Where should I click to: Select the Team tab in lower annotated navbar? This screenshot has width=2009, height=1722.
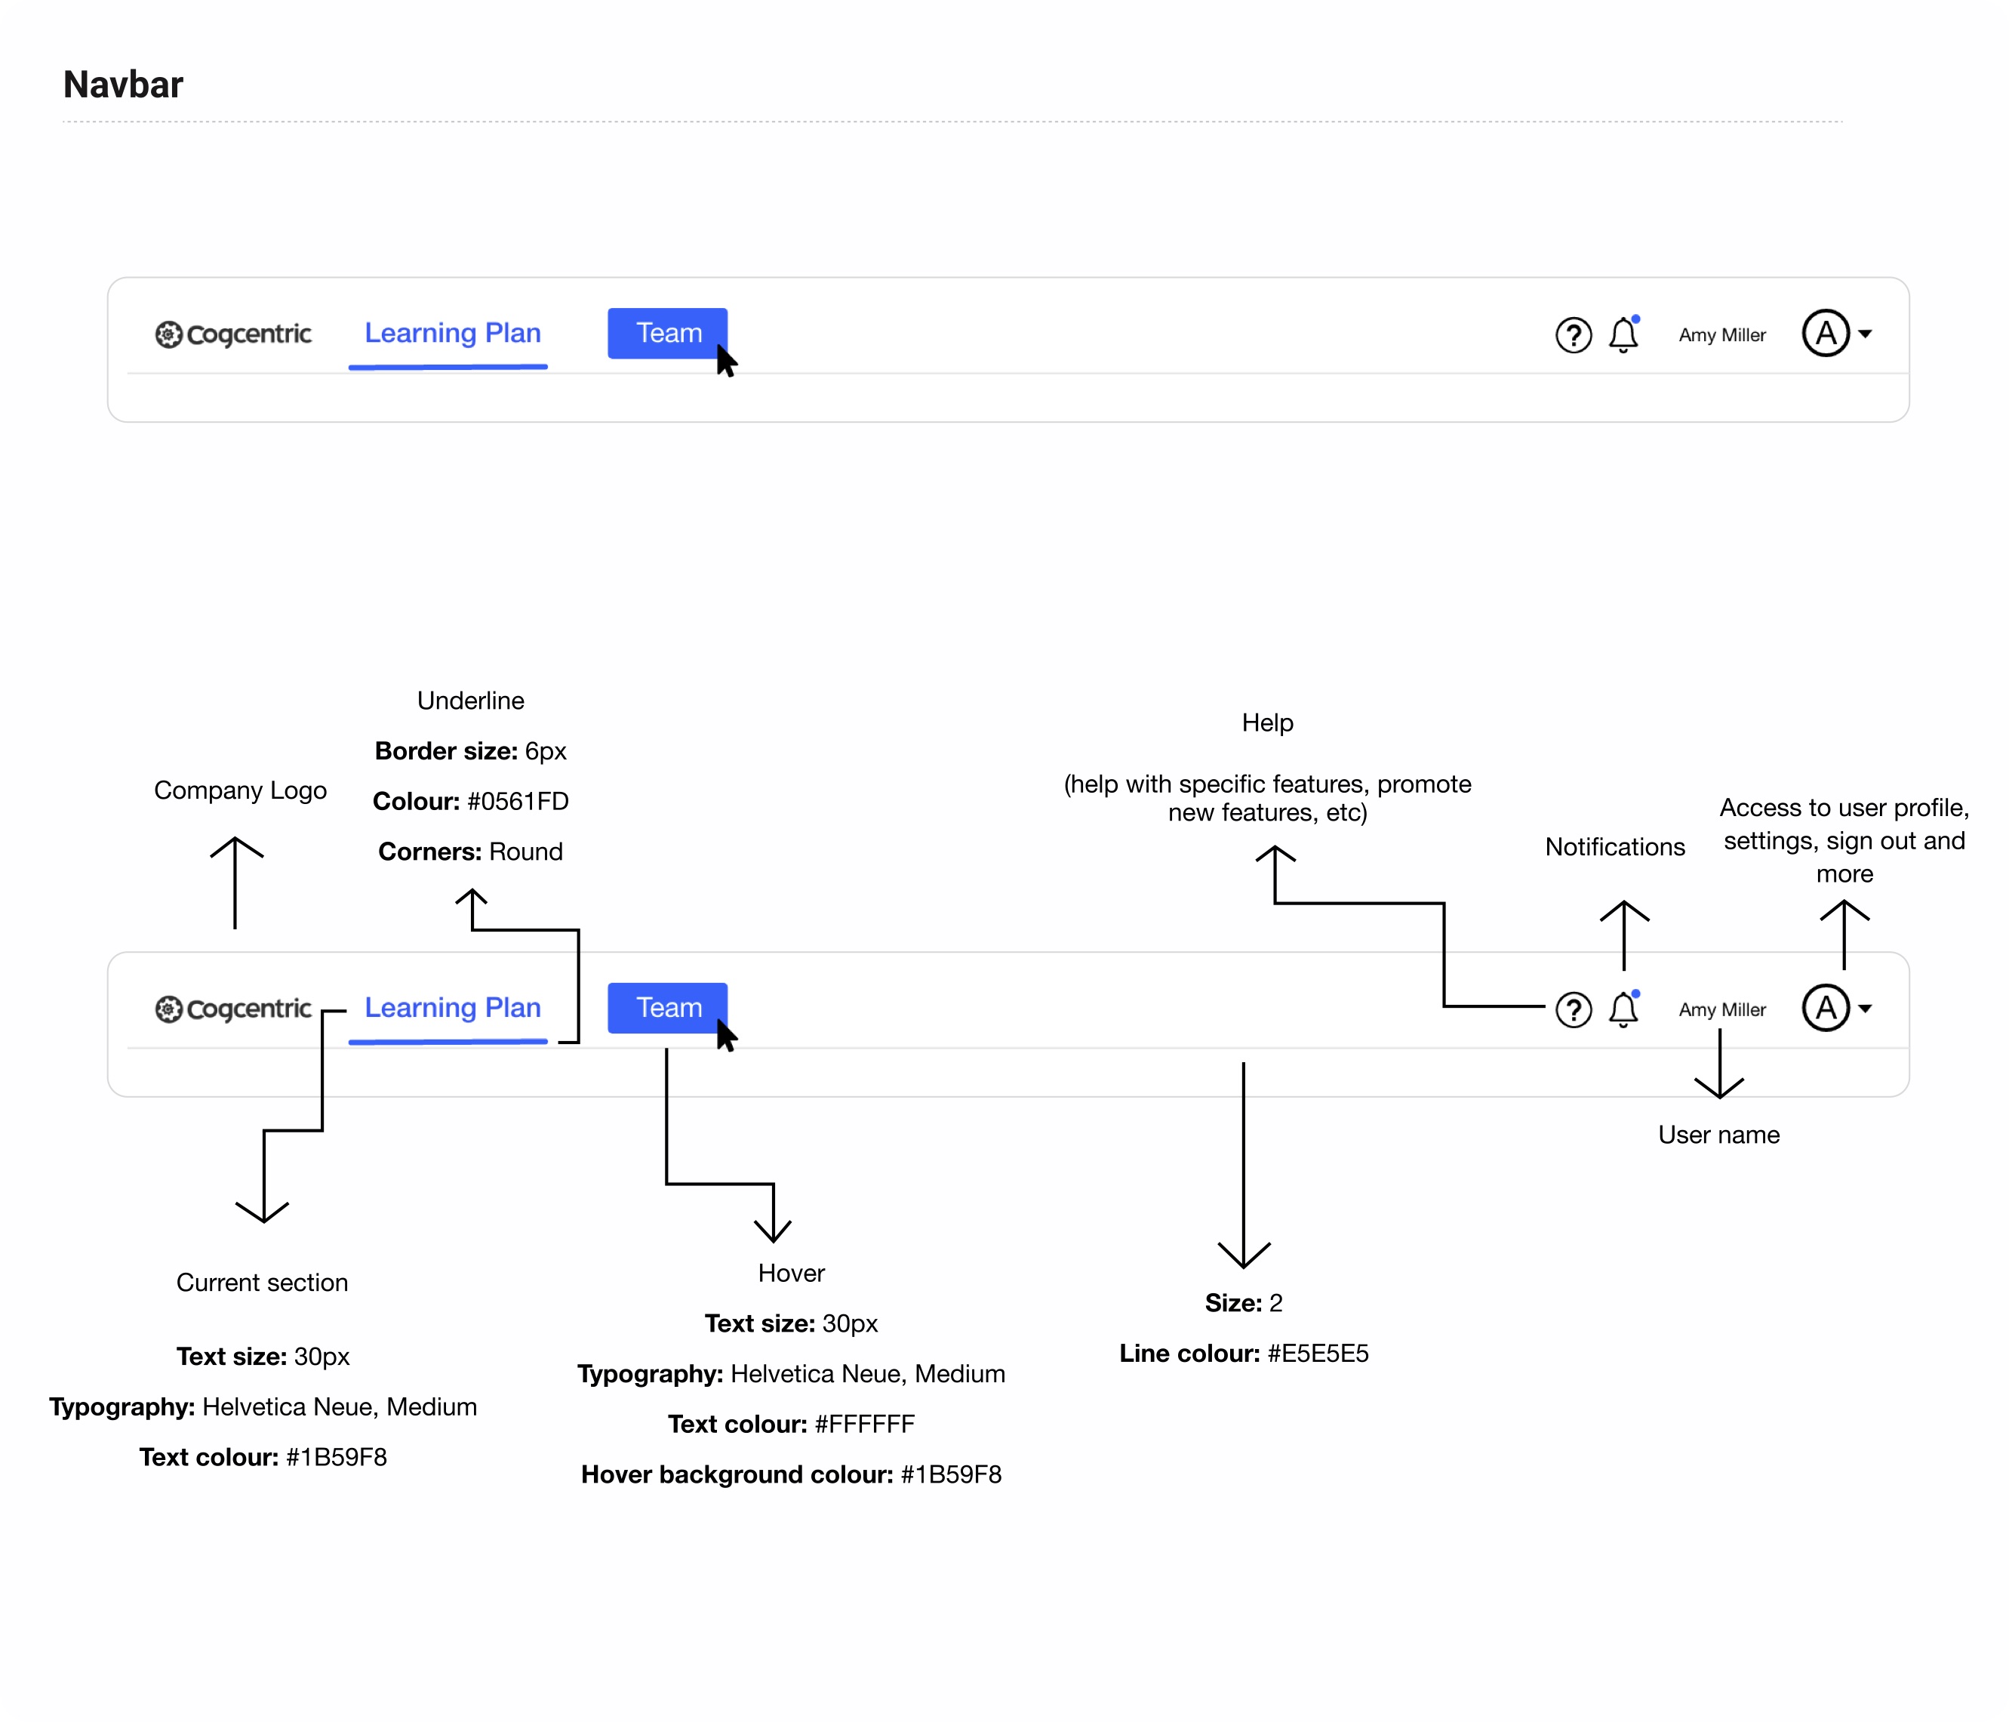point(667,1008)
